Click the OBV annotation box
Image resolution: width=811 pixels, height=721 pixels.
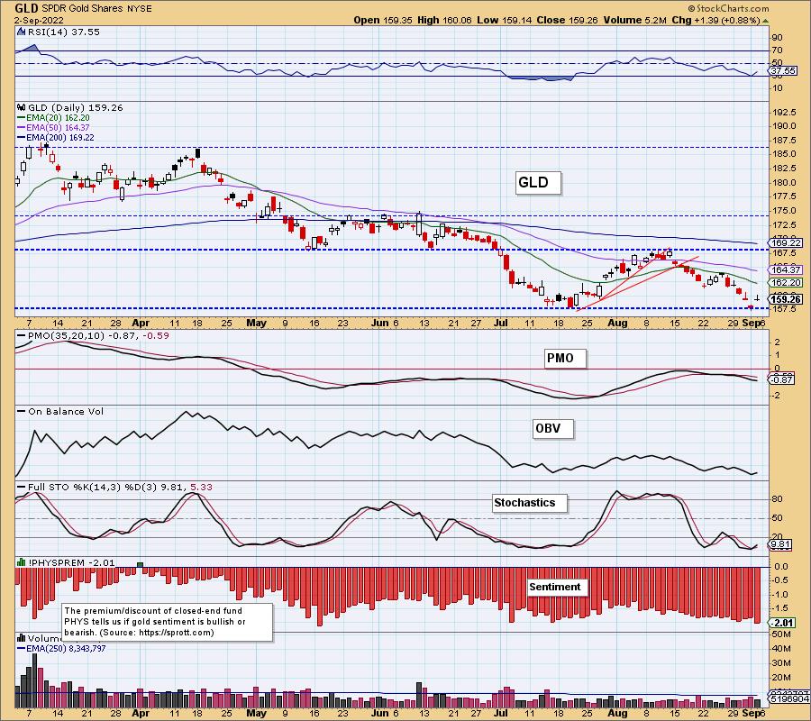tap(553, 429)
